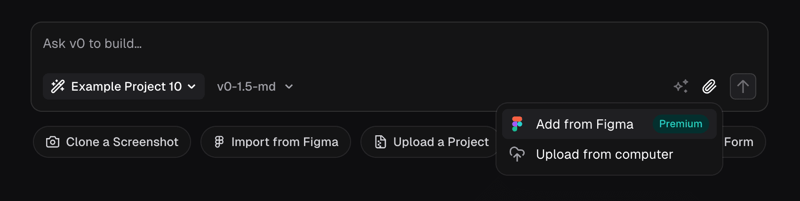Choose Upload from computer menu entry
The height and width of the screenshot is (201, 800).
coord(604,154)
